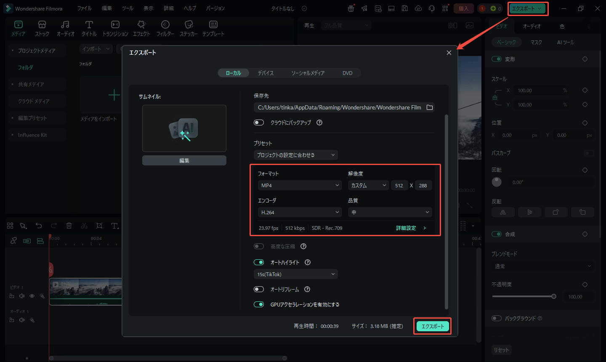Enable the オートリフレーム switch
The width and height of the screenshot is (606, 362).
point(259,289)
